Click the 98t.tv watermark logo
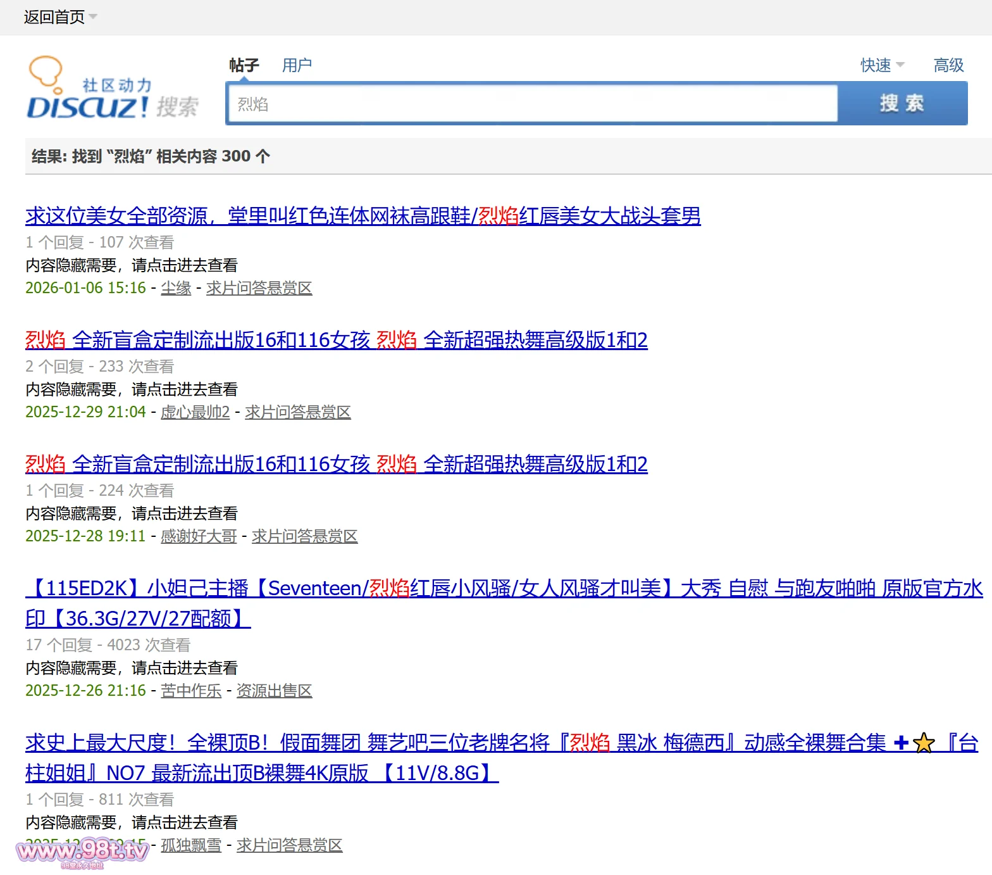992x875 pixels. [x=82, y=852]
